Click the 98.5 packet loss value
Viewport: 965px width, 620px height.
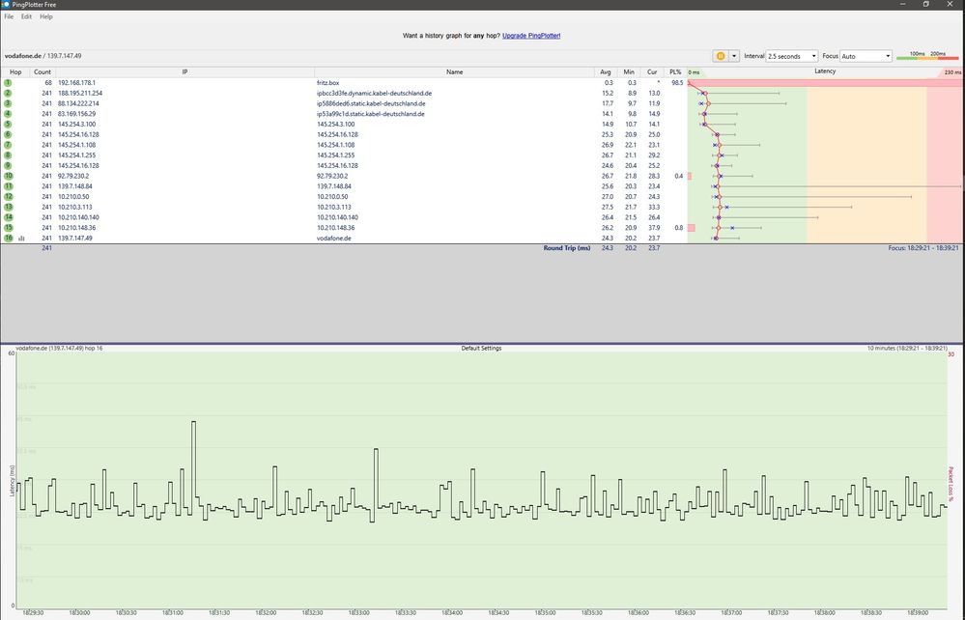(x=677, y=82)
